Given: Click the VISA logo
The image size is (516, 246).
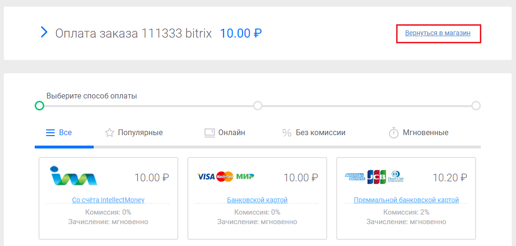Looking at the screenshot, I should coord(206,177).
